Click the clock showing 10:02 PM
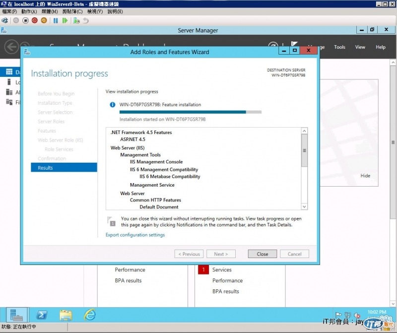397x333 pixels. point(377,312)
